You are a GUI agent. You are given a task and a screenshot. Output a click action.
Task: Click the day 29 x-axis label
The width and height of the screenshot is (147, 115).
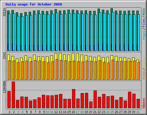(129, 112)
